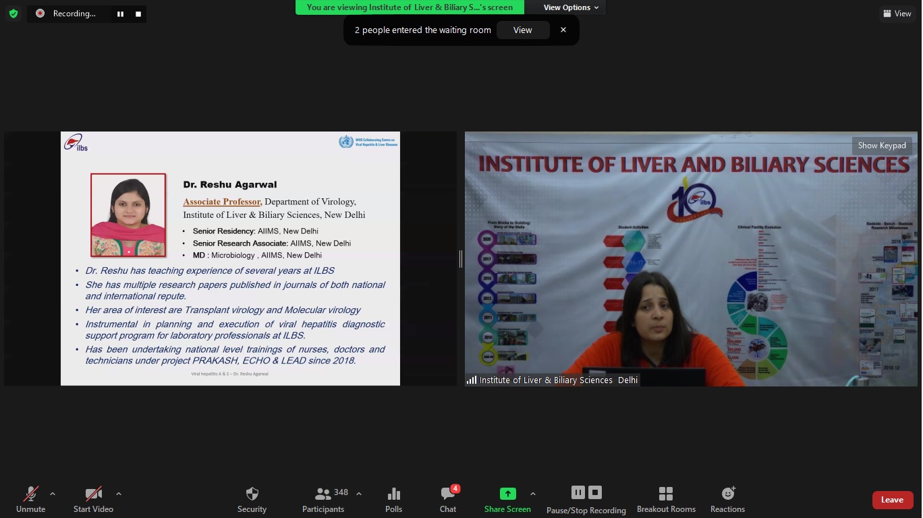Image resolution: width=923 pixels, height=518 pixels.
Task: Click the green 'You are viewing' screen banner
Action: click(x=410, y=7)
